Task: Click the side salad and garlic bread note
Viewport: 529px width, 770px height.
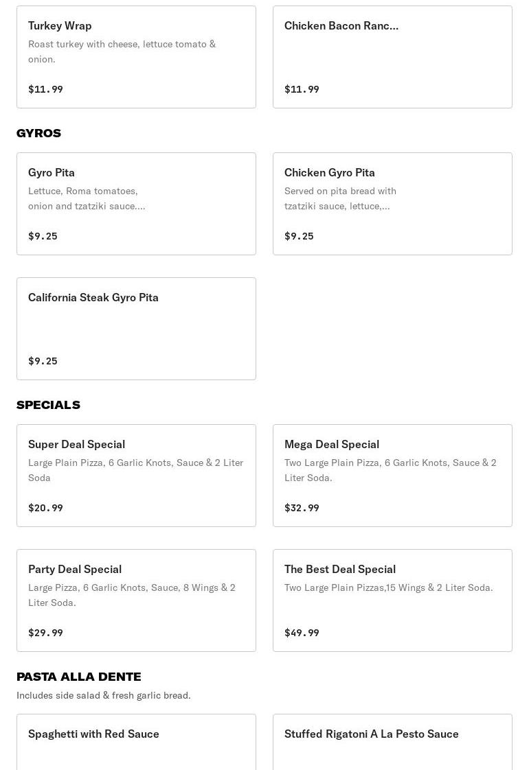Action: coord(104,695)
